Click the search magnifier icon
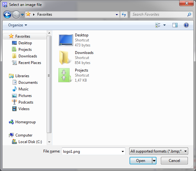This screenshot has width=196, height=171. 189,14
